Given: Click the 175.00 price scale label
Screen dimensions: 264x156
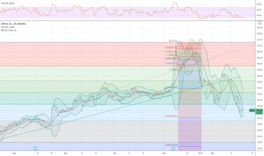Looking at the screenshot, I should [259, 88].
